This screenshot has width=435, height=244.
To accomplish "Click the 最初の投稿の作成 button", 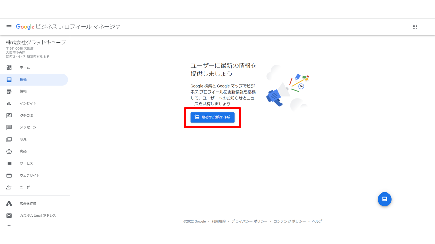I will pyautogui.click(x=212, y=117).
